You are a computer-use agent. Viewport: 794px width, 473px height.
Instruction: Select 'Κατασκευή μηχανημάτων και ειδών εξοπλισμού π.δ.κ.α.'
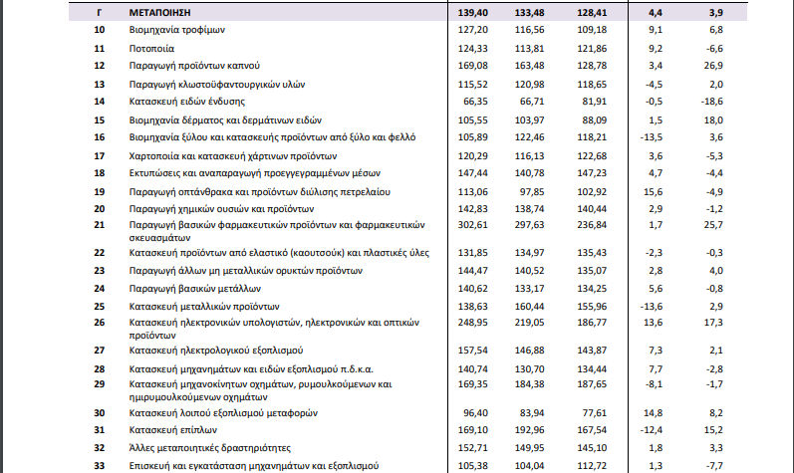(251, 369)
